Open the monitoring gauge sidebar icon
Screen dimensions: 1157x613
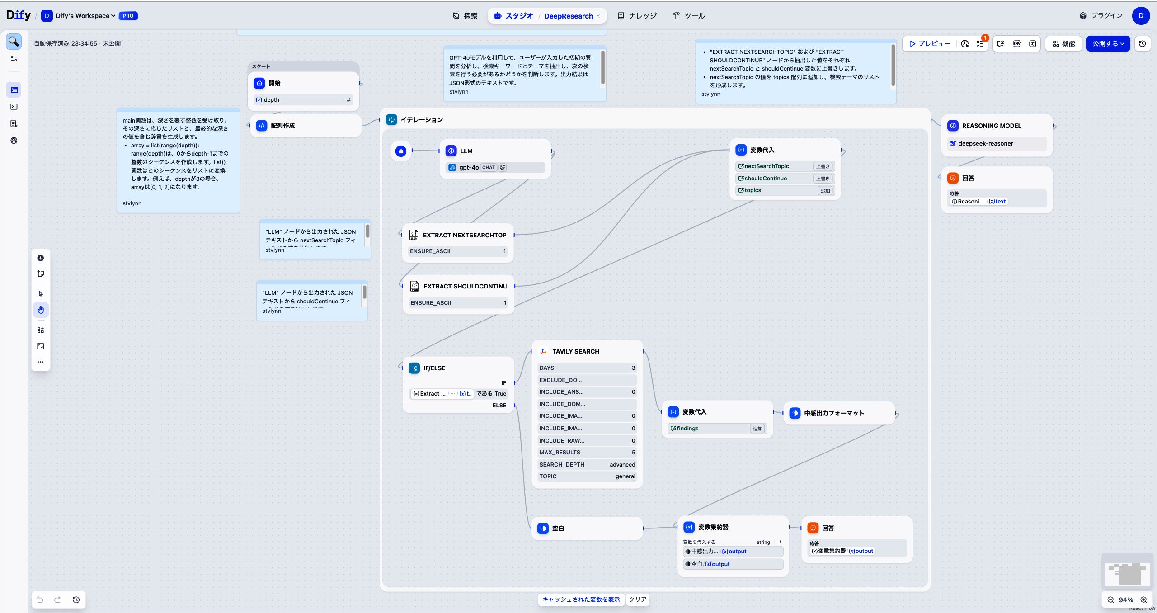pos(14,141)
